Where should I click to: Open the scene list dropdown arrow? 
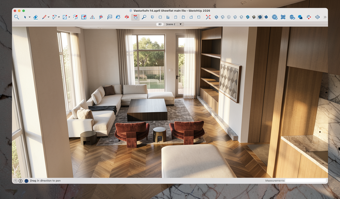click(181, 24)
